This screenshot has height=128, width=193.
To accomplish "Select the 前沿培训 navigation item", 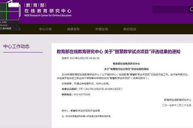I will (129, 29).
